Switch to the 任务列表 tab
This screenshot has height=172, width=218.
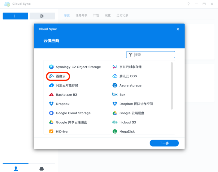[x=81, y=15]
